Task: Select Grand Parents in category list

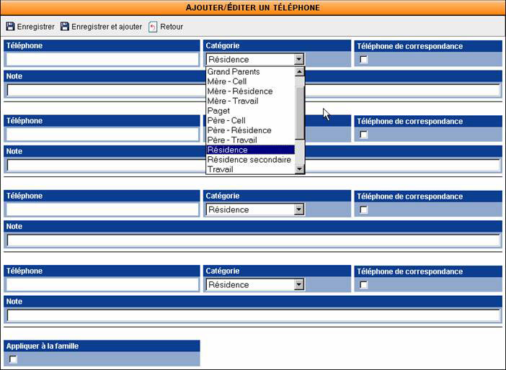Action: 250,71
